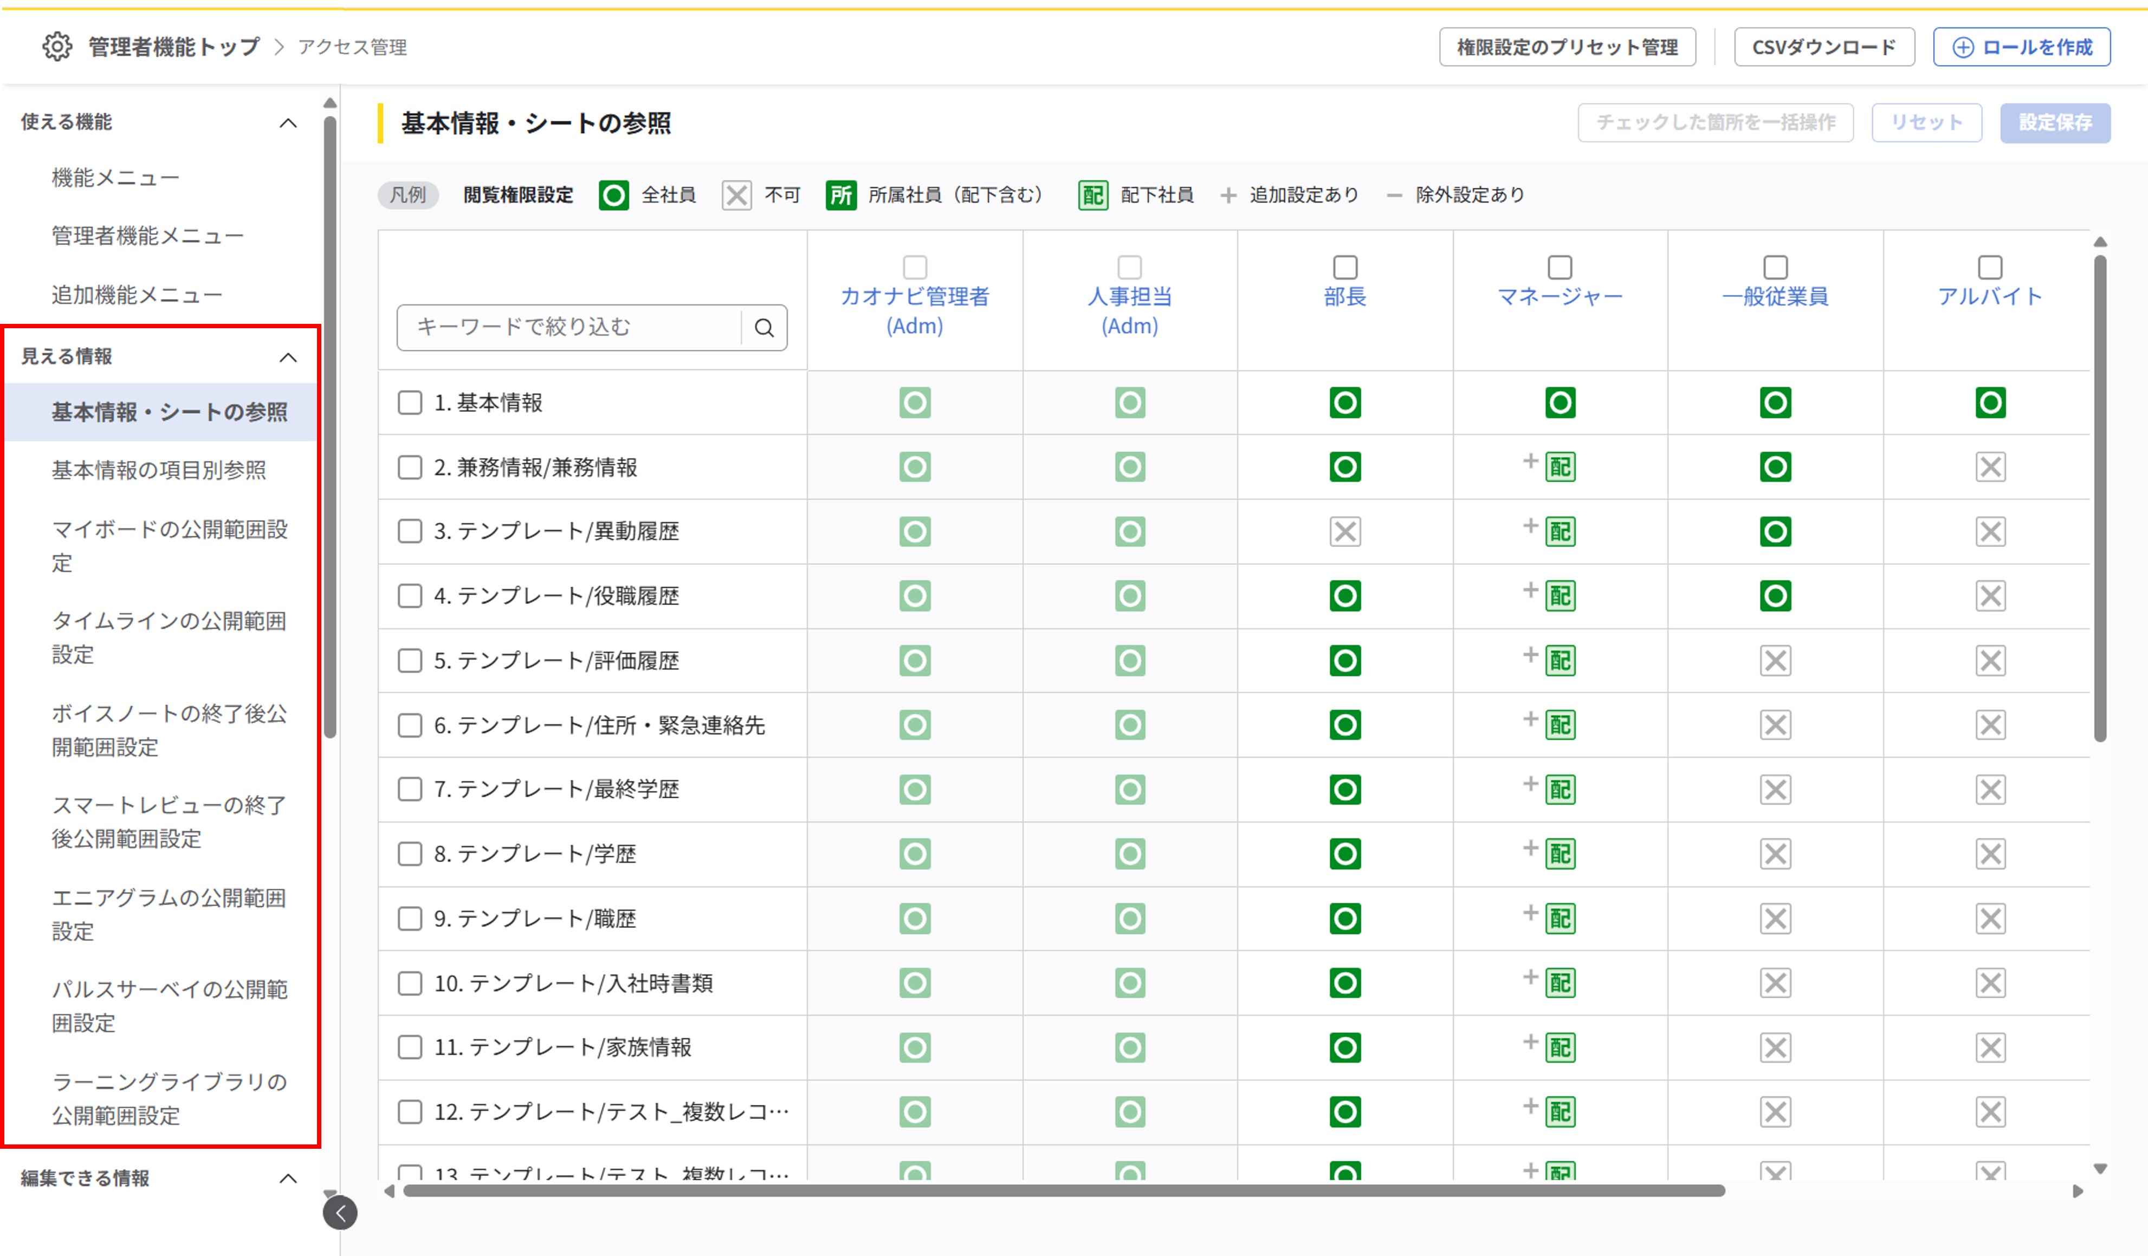The image size is (2148, 1256).
Task: Click 一般従業員 X icon for 10. 入社時書類
Action: point(1776,982)
